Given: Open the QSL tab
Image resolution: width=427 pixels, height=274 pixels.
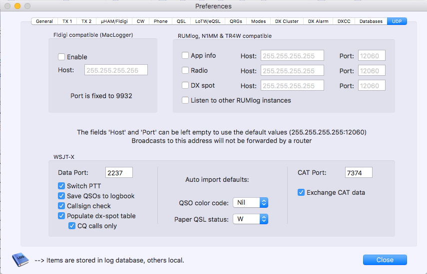Looking at the screenshot, I should pyautogui.click(x=181, y=21).
